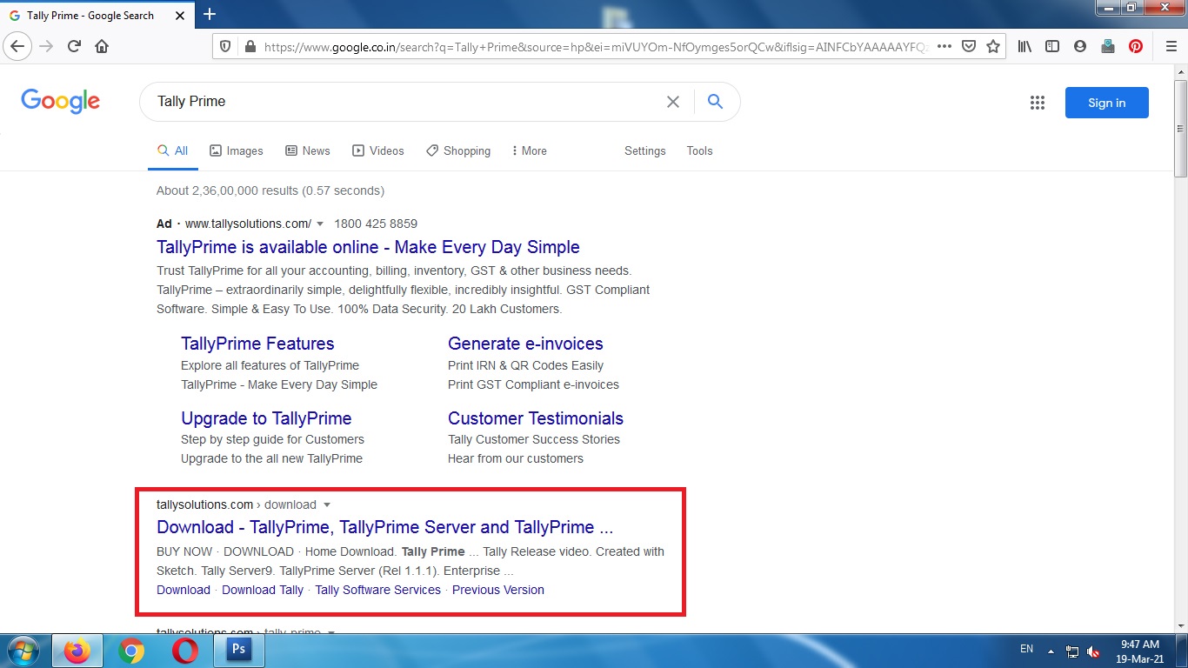View site security padlock information
The image size is (1188, 668).
pyautogui.click(x=250, y=46)
